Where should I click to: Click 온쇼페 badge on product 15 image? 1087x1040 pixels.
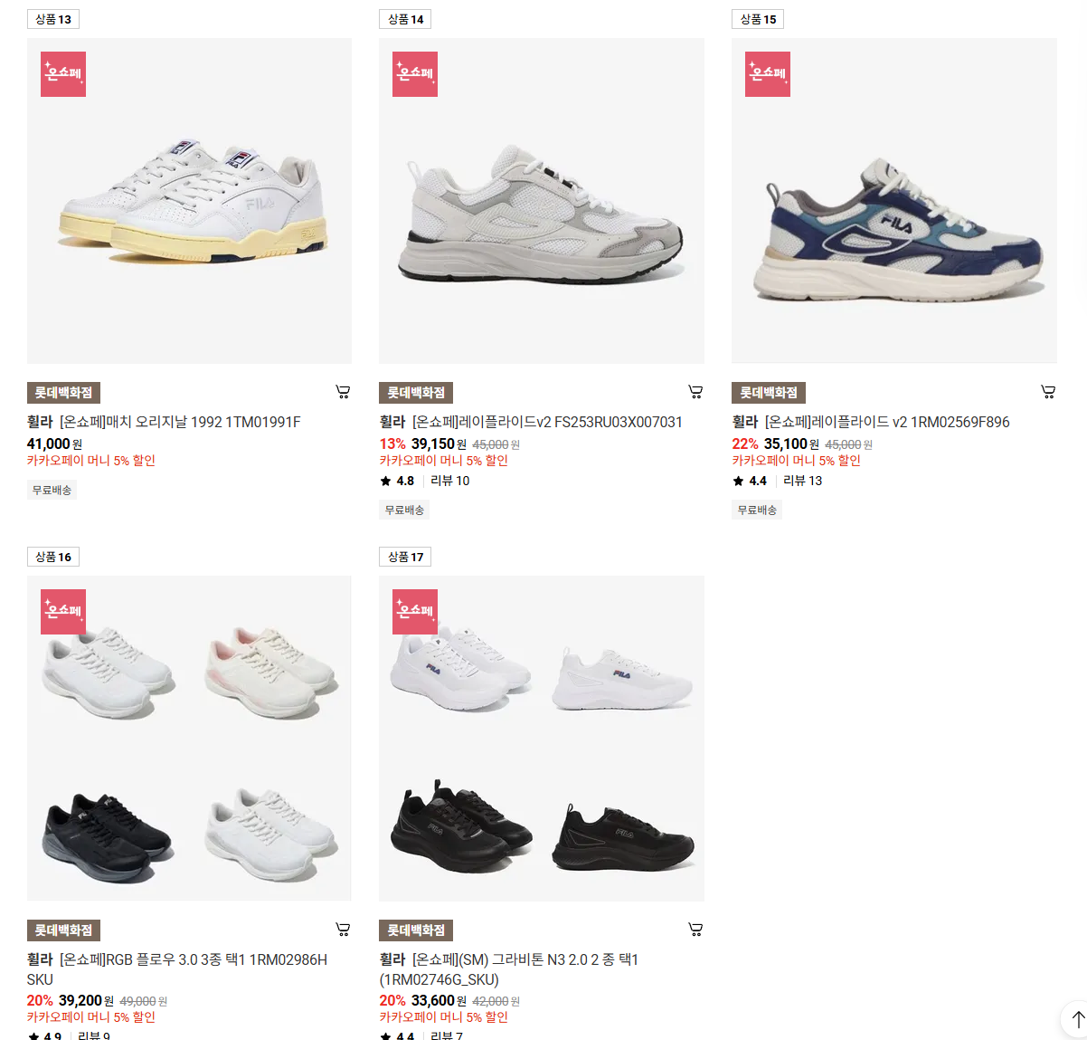[x=768, y=74]
